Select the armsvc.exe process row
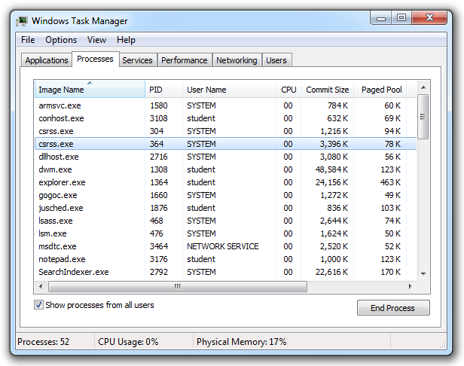This screenshot has width=464, height=366. point(225,105)
